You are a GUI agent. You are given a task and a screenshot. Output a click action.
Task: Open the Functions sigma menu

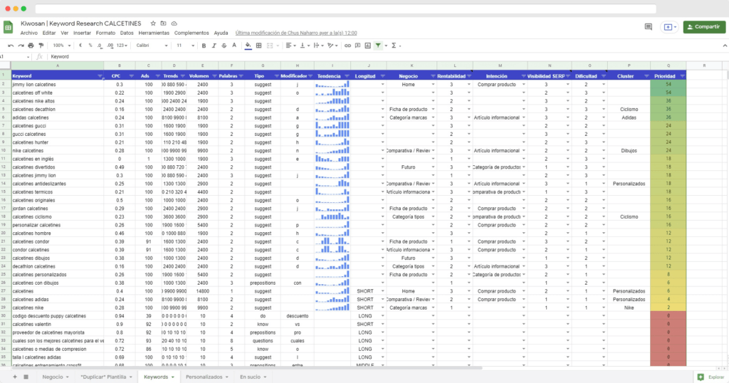[394, 46]
